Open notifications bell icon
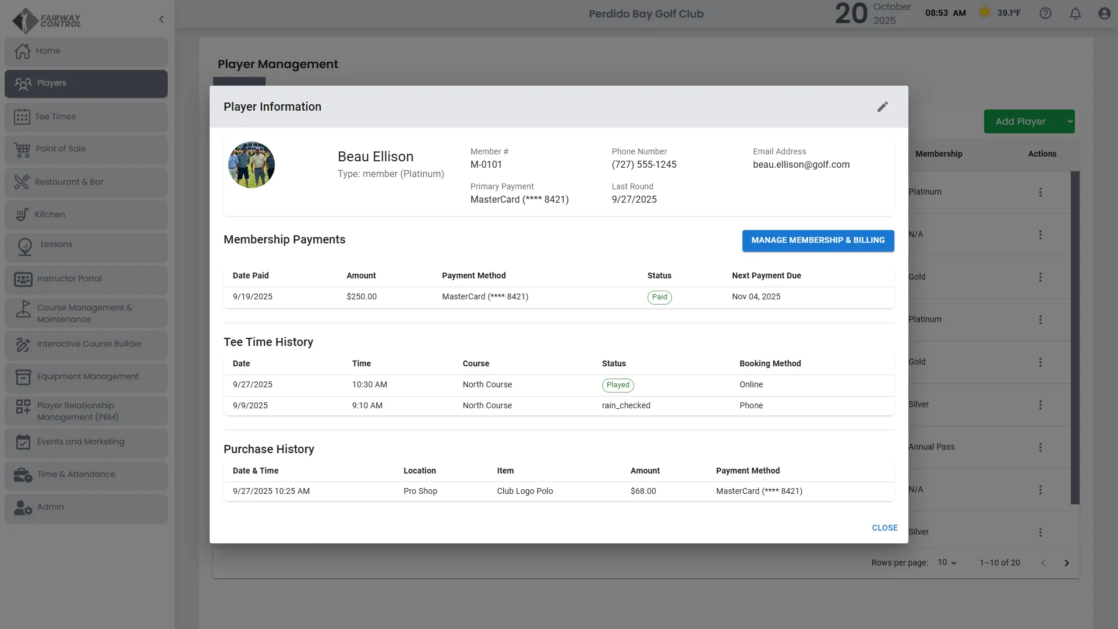This screenshot has width=1118, height=629. pyautogui.click(x=1075, y=13)
